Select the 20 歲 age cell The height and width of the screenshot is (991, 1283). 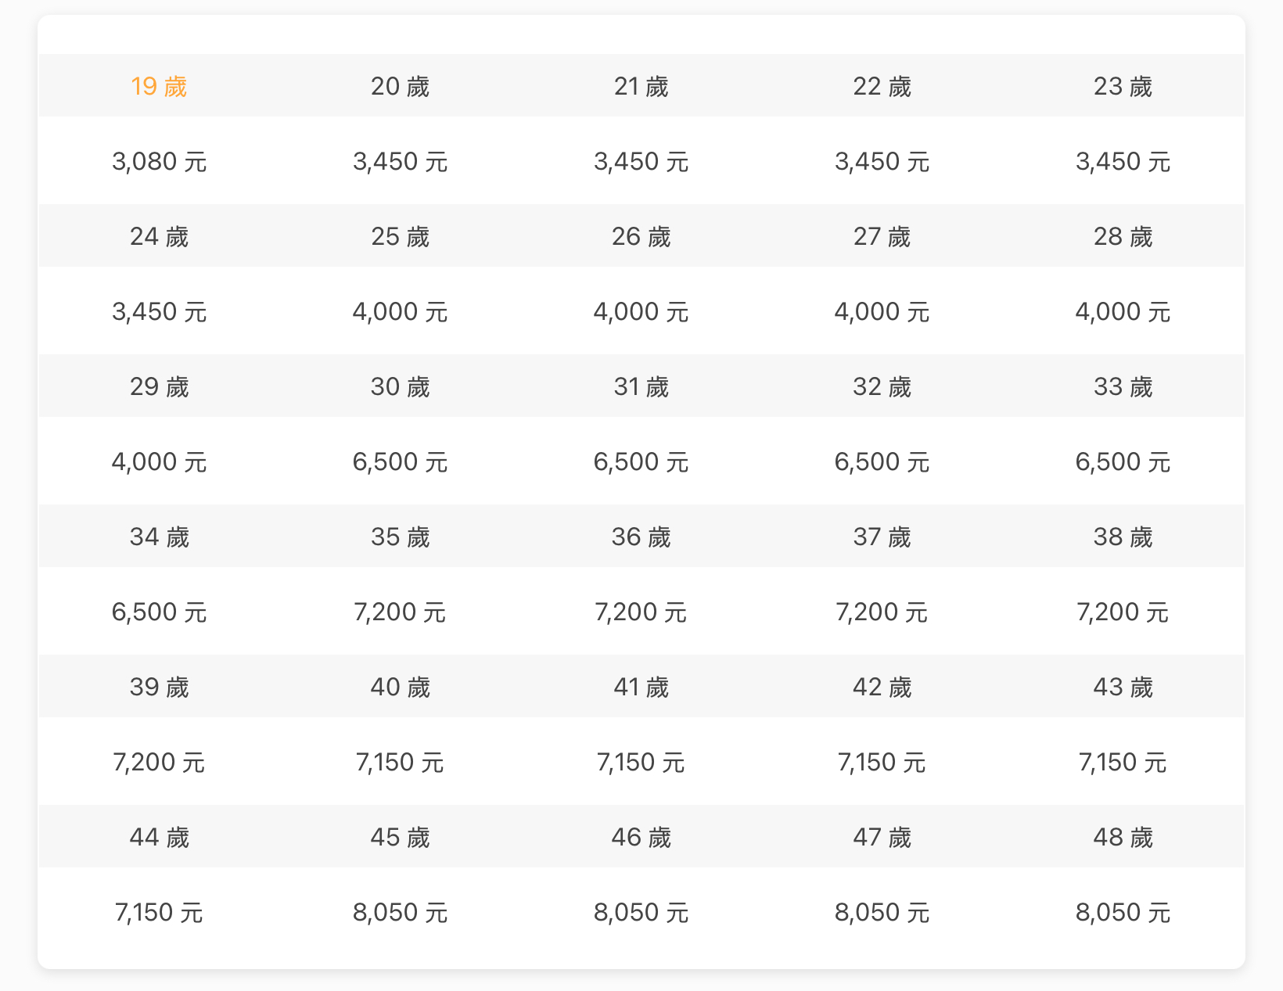click(x=400, y=86)
